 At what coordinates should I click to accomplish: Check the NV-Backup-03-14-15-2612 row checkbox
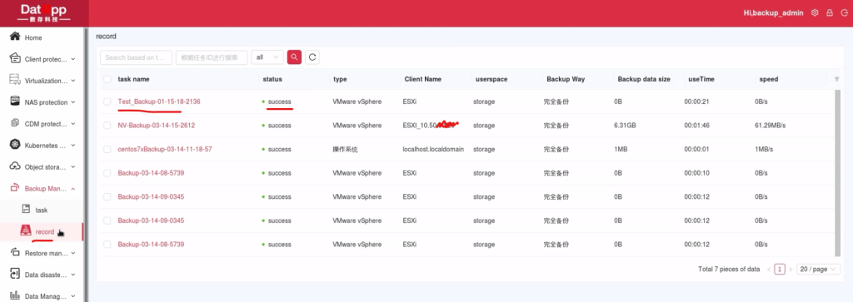[107, 126]
